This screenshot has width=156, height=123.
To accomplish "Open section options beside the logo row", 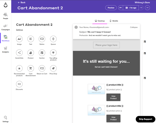I will point(145,42).
